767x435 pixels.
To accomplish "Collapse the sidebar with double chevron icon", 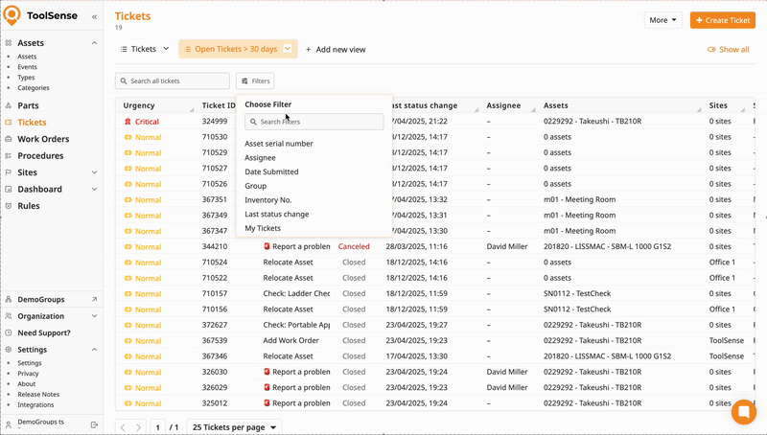I will pyautogui.click(x=93, y=17).
